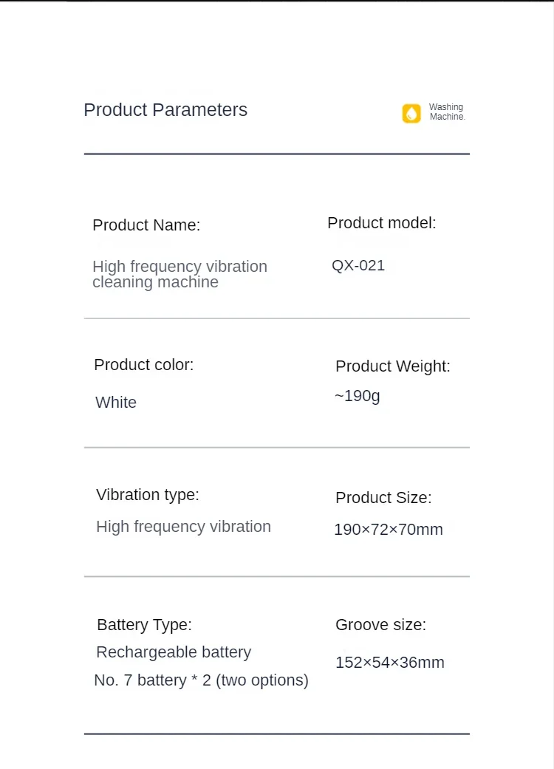The image size is (554, 769).
Task: Select the Vibration type label
Action: pyautogui.click(x=148, y=495)
